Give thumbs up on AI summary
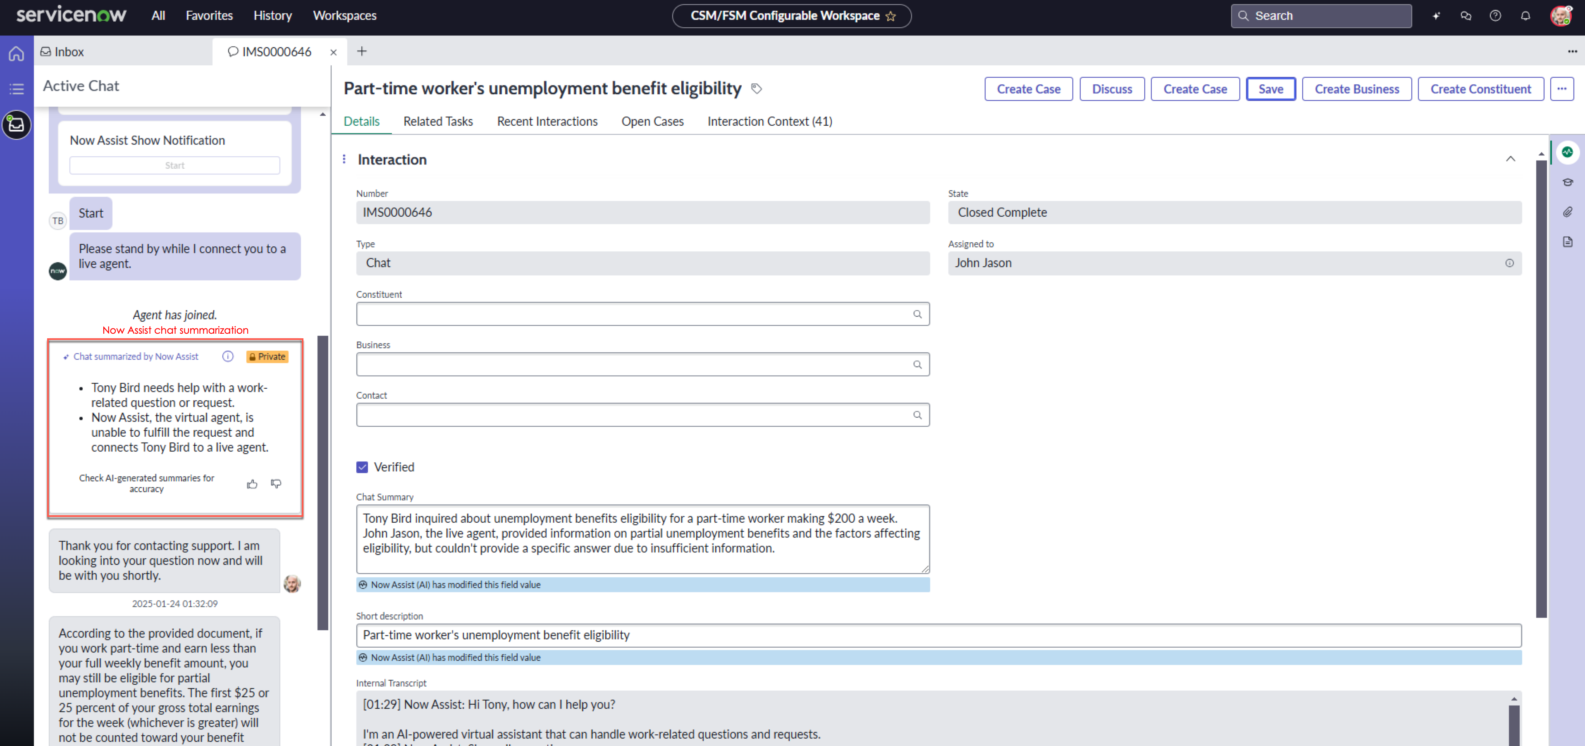 coord(252,484)
